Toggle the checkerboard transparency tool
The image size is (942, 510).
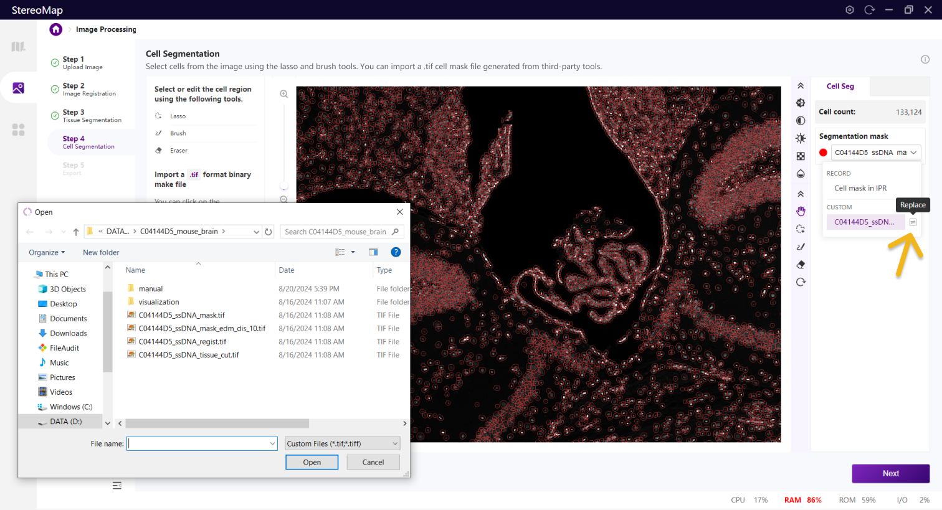(x=801, y=156)
